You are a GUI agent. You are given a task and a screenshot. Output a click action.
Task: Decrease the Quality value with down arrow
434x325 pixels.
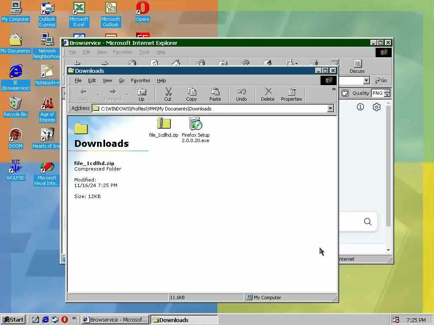point(387,95)
